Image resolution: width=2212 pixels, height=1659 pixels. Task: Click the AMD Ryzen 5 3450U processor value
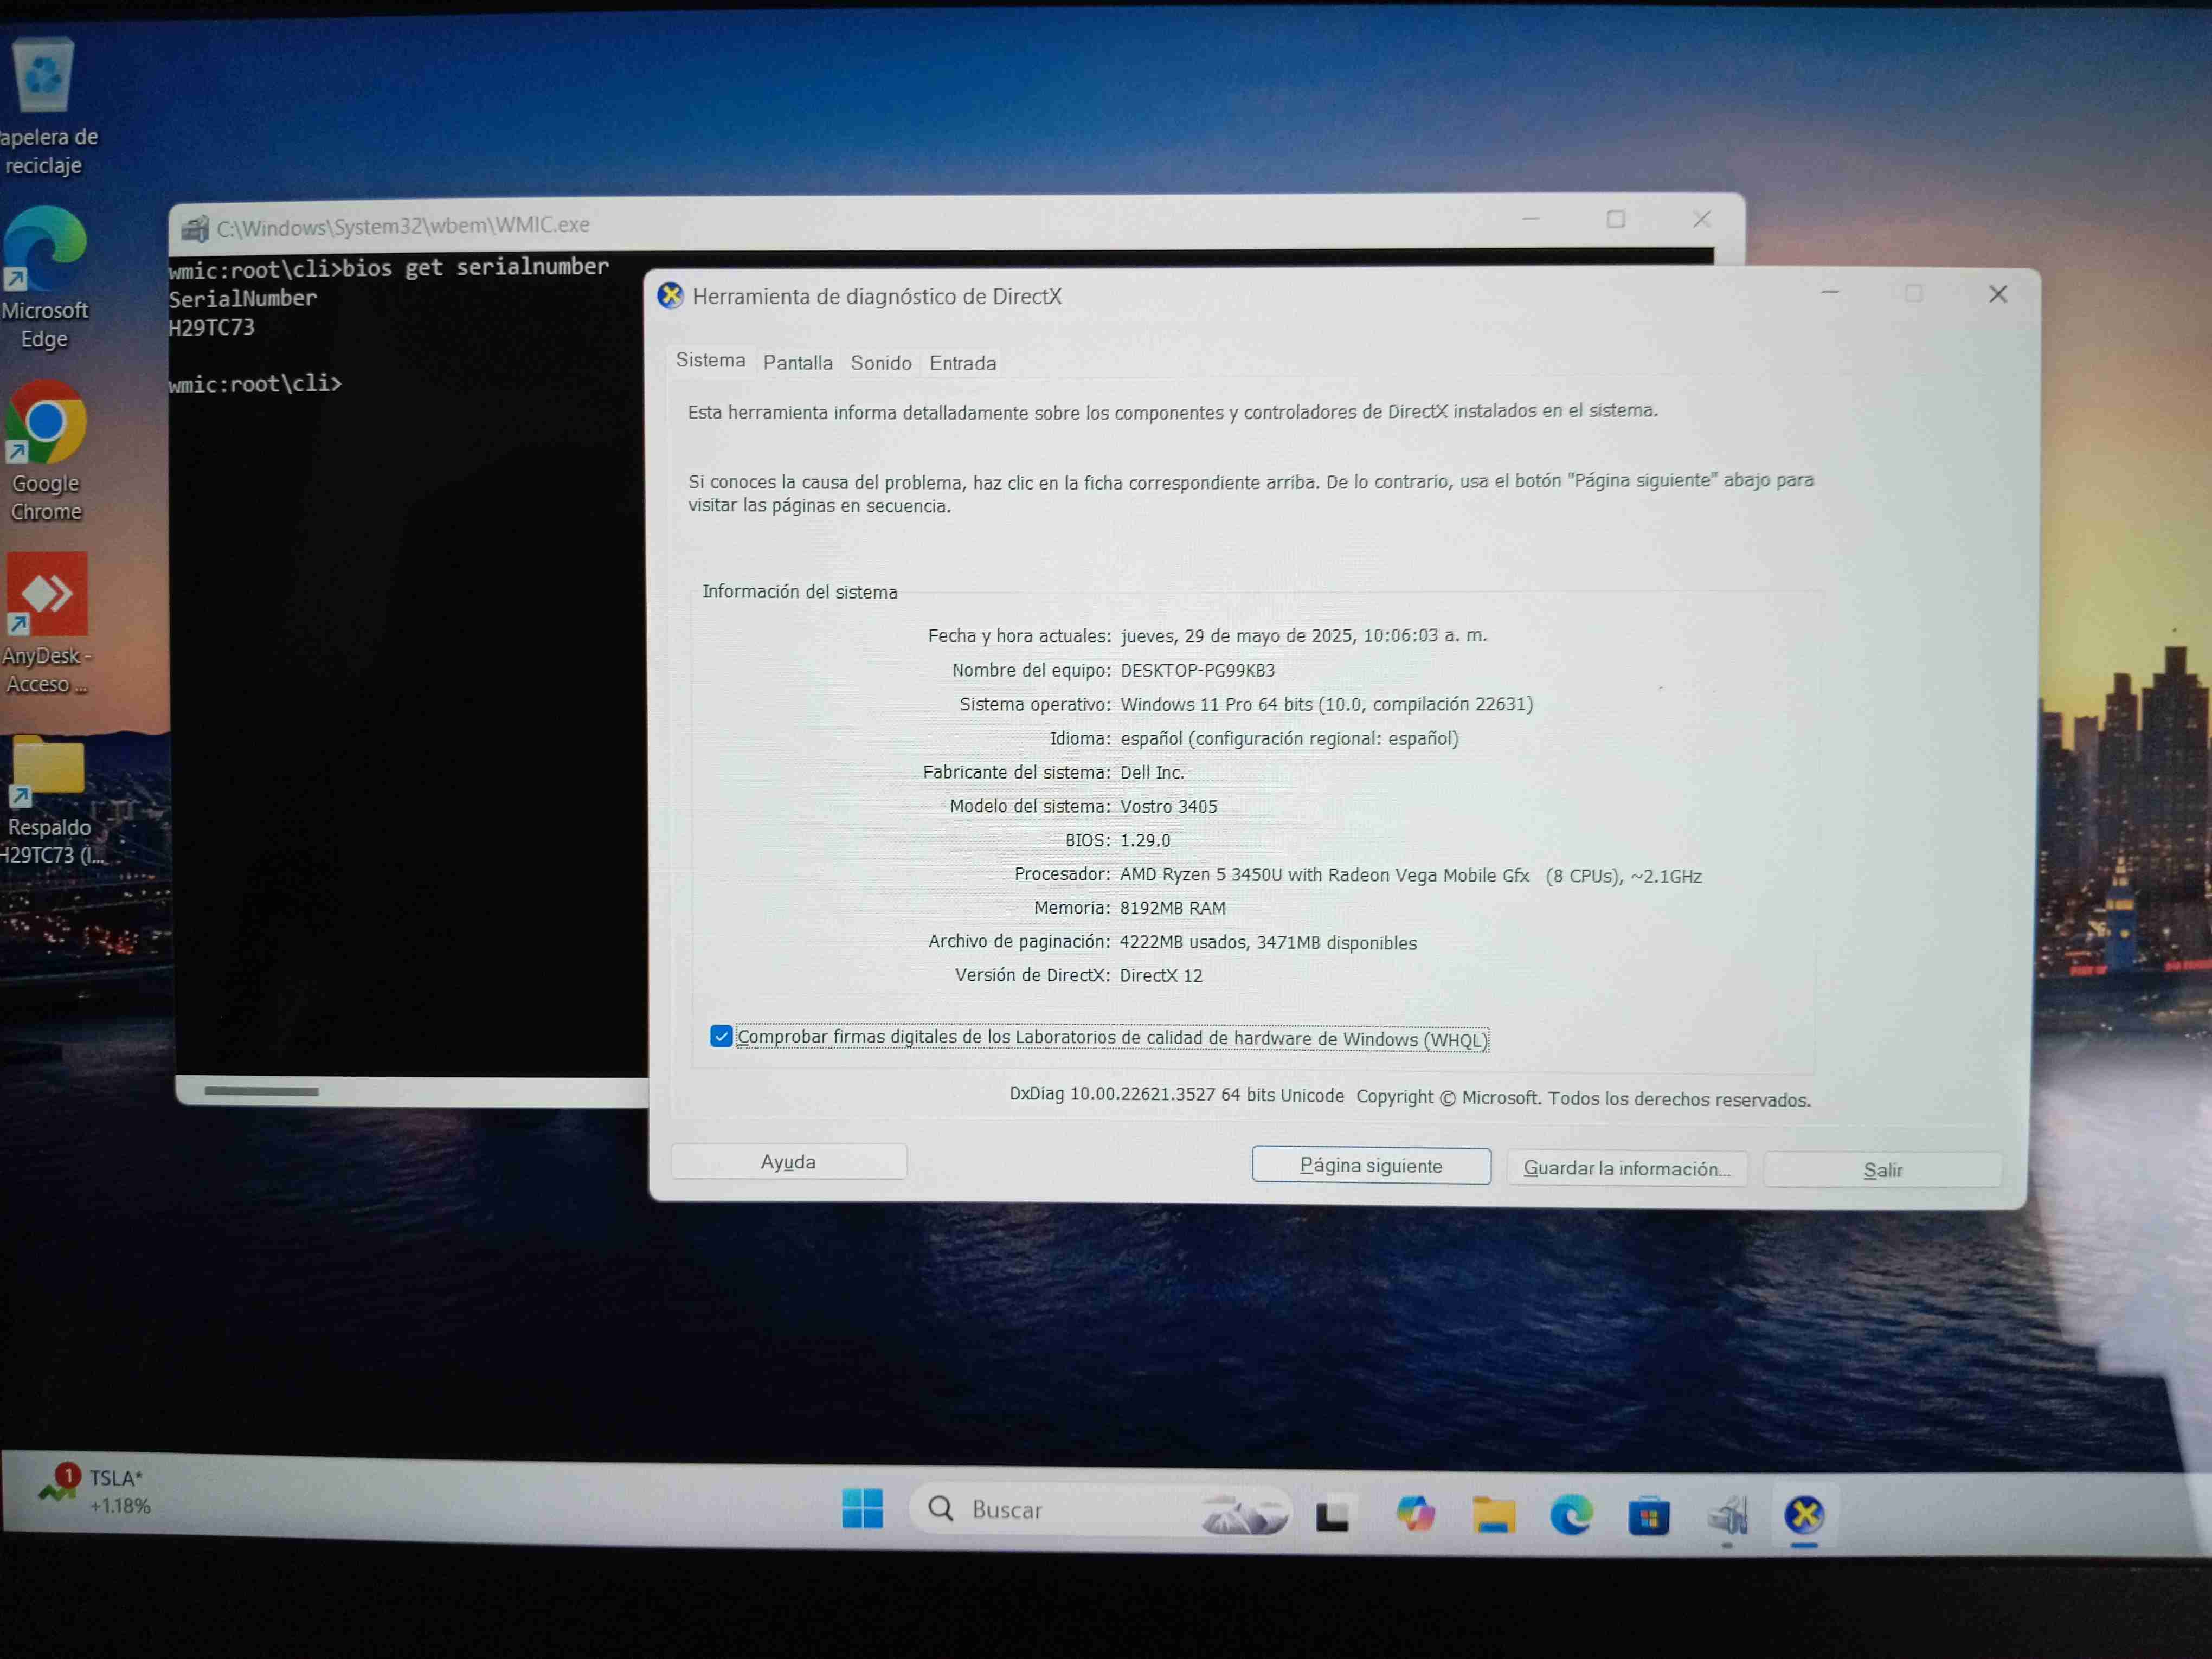pyautogui.click(x=1411, y=876)
